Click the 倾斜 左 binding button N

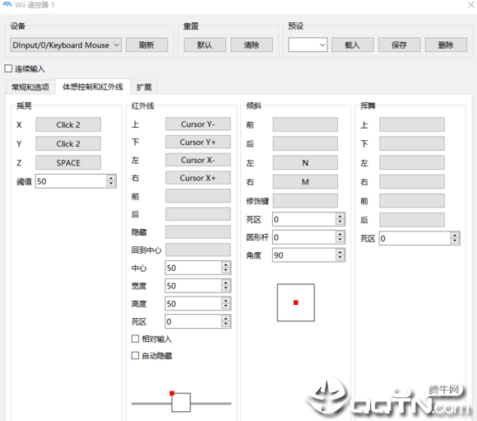point(305,163)
